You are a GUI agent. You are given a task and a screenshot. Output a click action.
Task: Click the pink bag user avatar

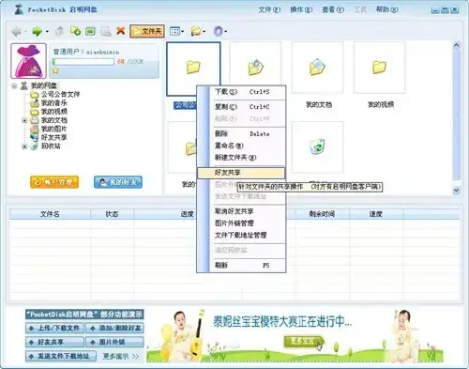pos(28,61)
